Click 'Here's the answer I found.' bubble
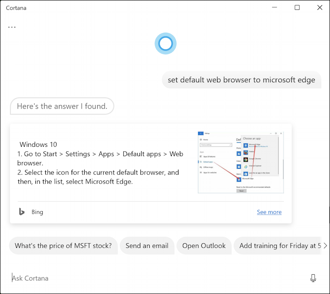The height and width of the screenshot is (294, 330). coord(62,106)
